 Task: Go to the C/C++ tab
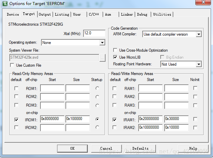95,15
